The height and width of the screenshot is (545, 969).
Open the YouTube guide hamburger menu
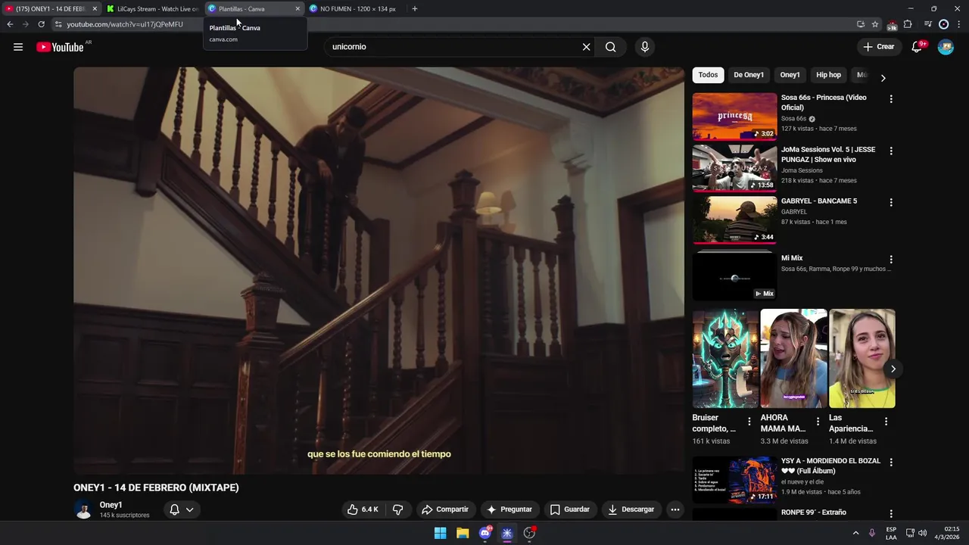pyautogui.click(x=18, y=47)
